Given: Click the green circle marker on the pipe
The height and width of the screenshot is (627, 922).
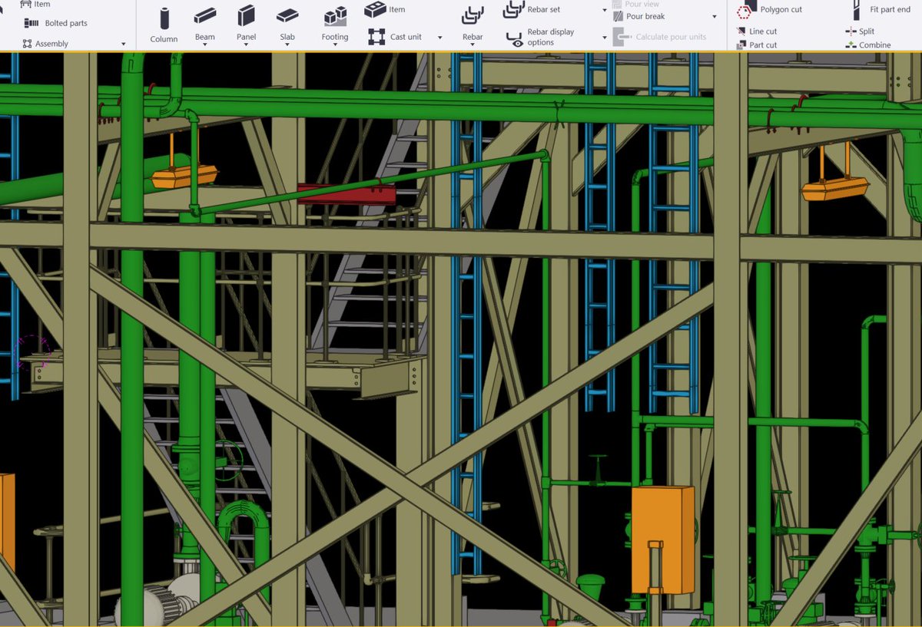Looking at the screenshot, I should point(227,460).
